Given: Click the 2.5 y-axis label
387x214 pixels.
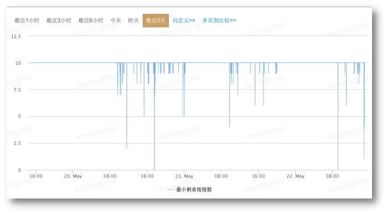Looking at the screenshot, I should click(x=17, y=143).
